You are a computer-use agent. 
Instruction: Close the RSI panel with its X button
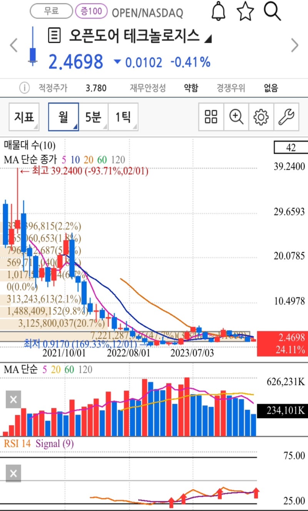click(x=13, y=474)
